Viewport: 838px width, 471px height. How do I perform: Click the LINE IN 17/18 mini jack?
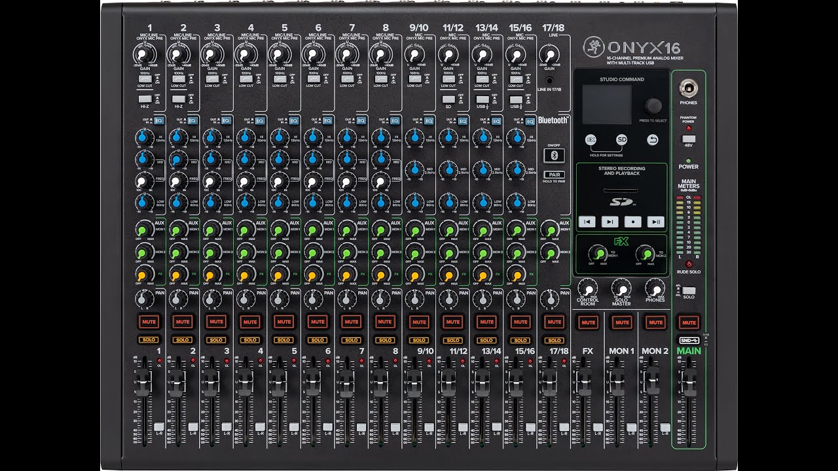coord(549,80)
